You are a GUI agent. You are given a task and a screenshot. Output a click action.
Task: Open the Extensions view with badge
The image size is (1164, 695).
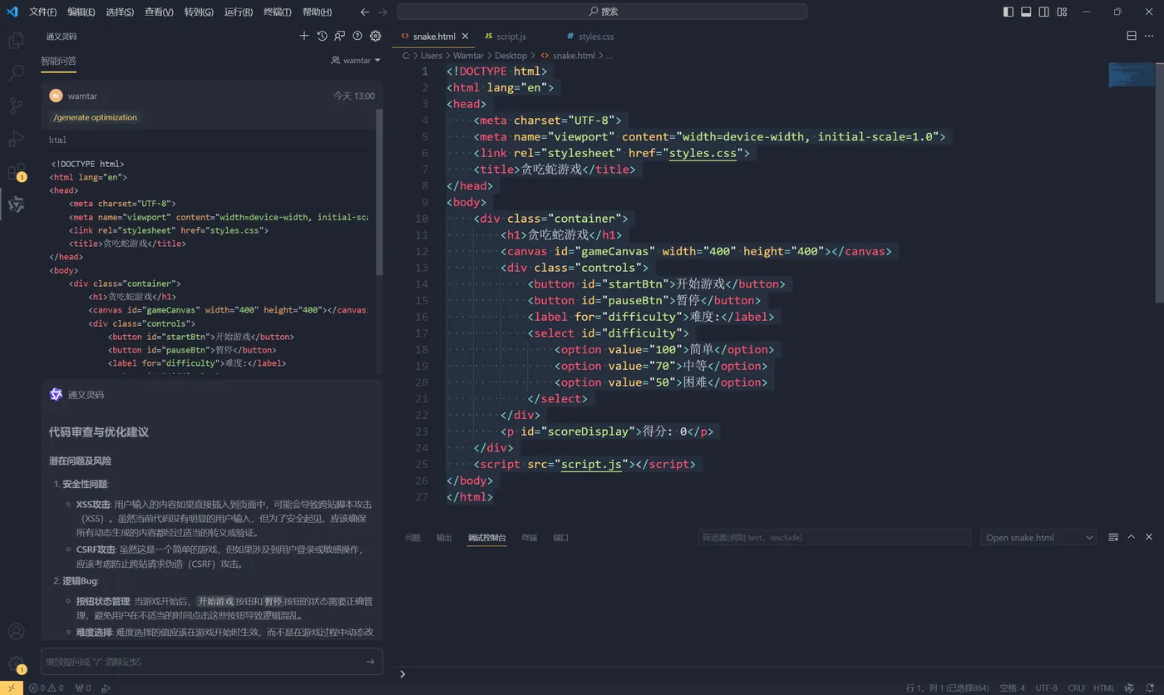point(16,172)
